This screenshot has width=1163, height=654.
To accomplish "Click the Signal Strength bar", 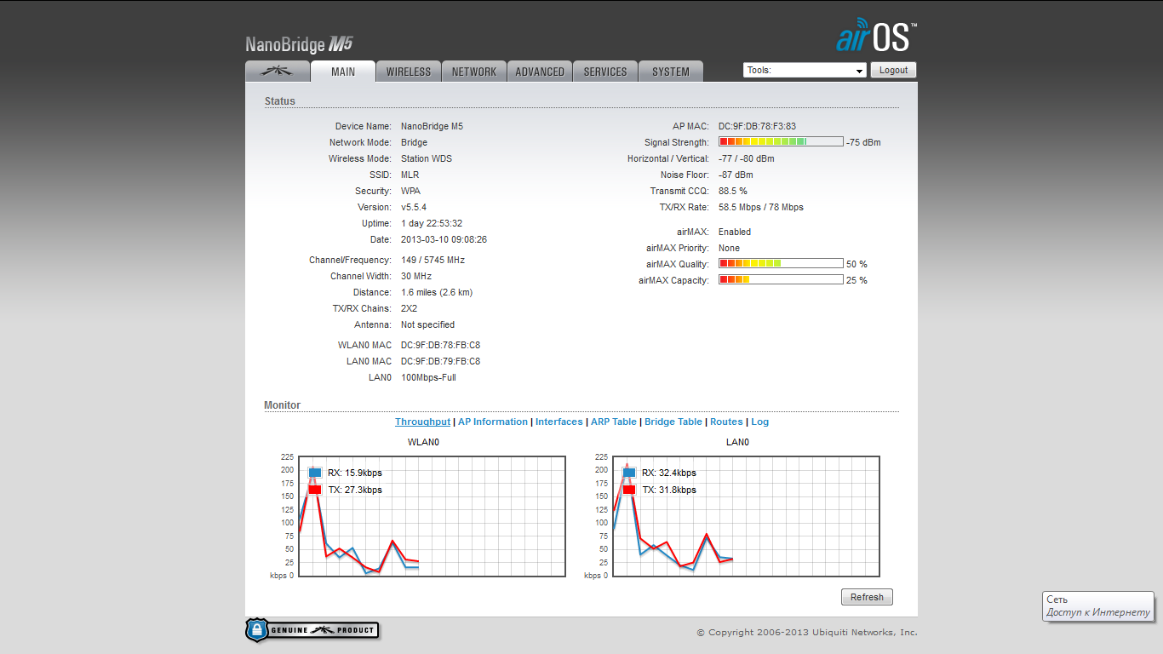I will point(781,142).
